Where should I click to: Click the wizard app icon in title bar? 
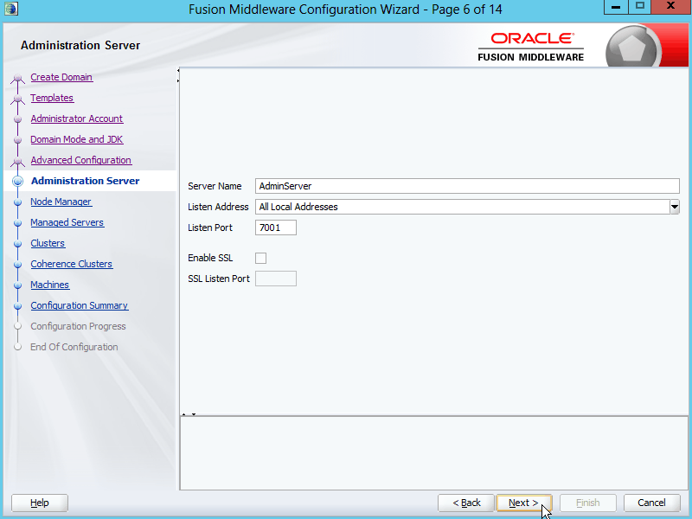[x=11, y=9]
